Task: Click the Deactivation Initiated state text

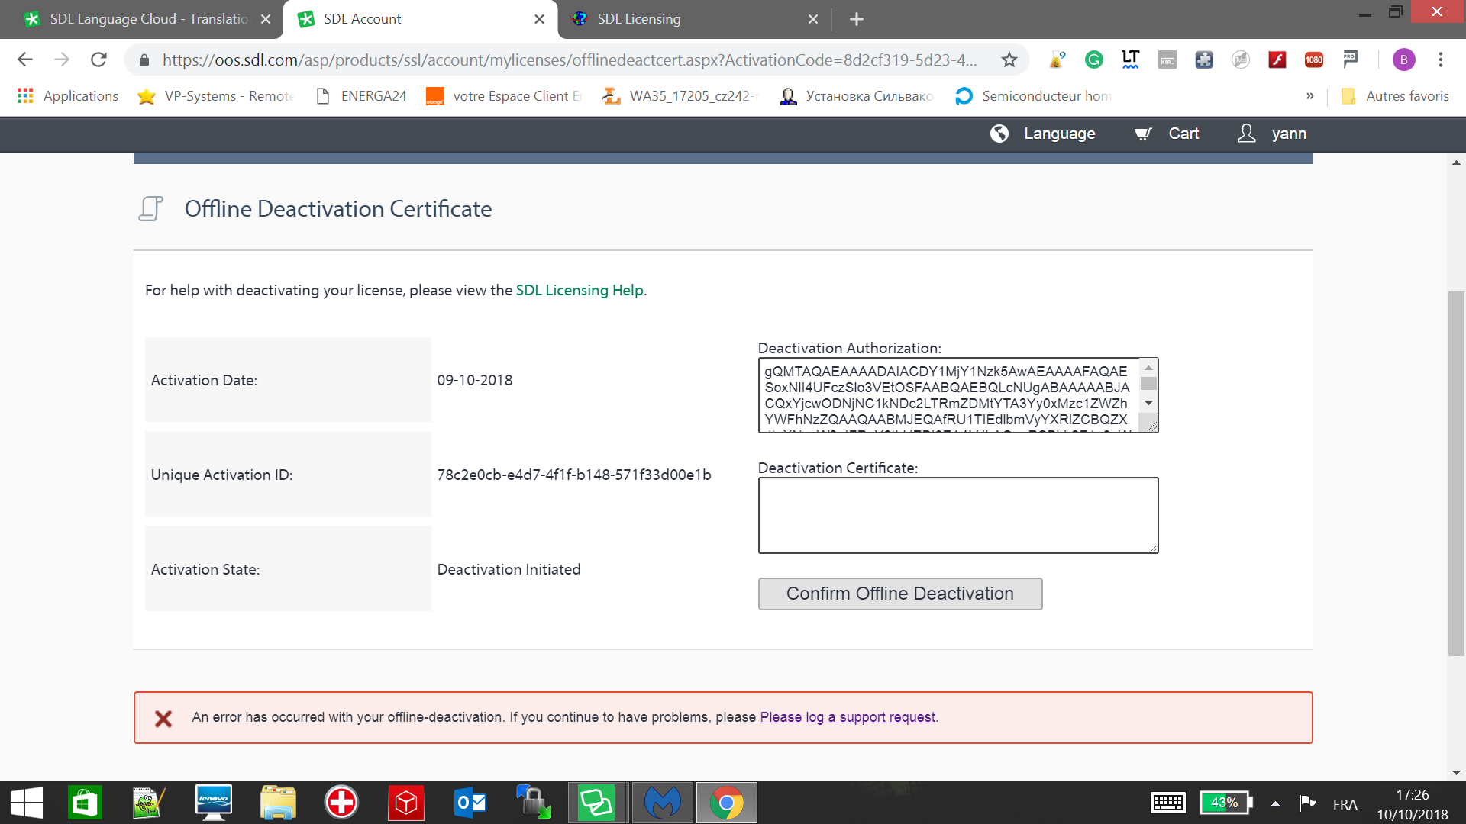Action: coord(509,569)
